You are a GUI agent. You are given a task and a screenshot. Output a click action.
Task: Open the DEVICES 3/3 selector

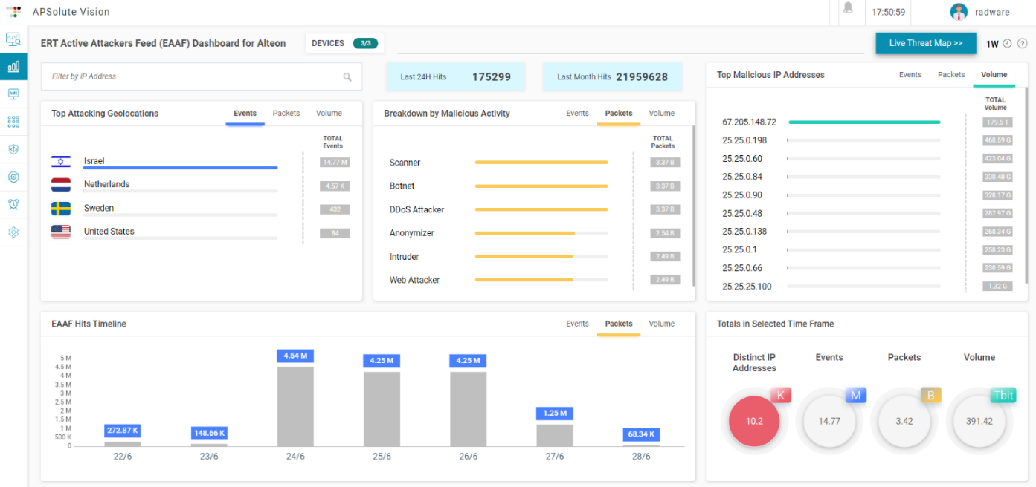pyautogui.click(x=344, y=43)
